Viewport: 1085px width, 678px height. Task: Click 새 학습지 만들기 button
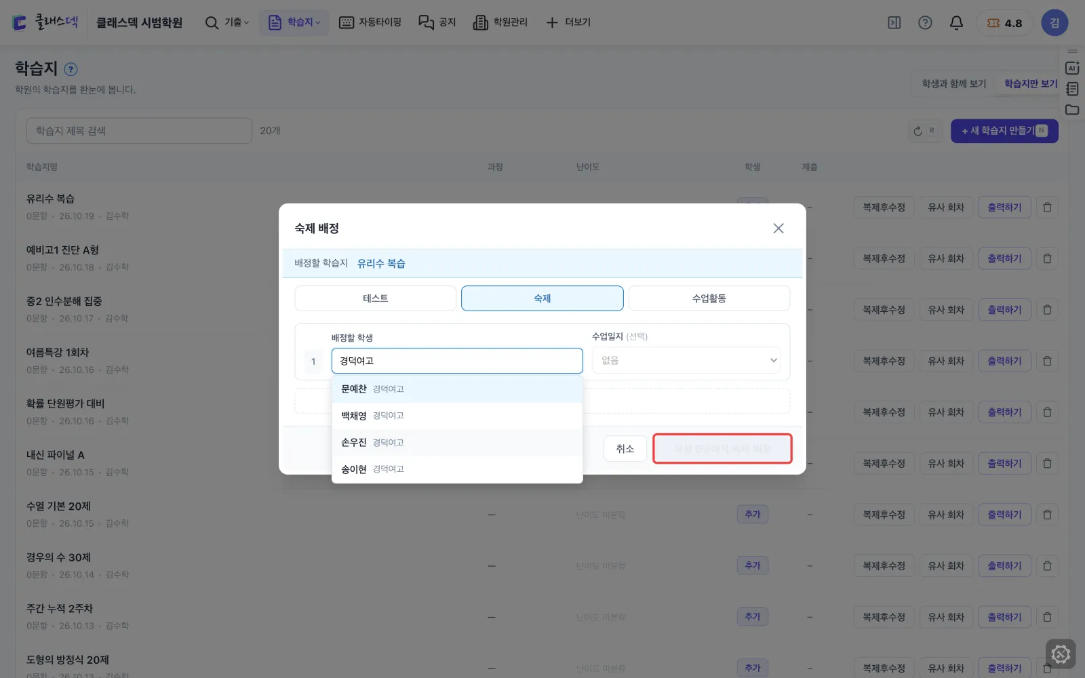1004,131
